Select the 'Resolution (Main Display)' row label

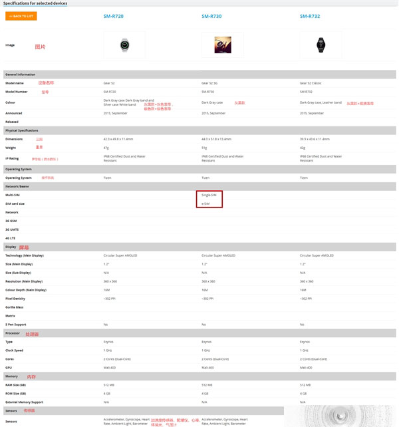tap(24, 281)
